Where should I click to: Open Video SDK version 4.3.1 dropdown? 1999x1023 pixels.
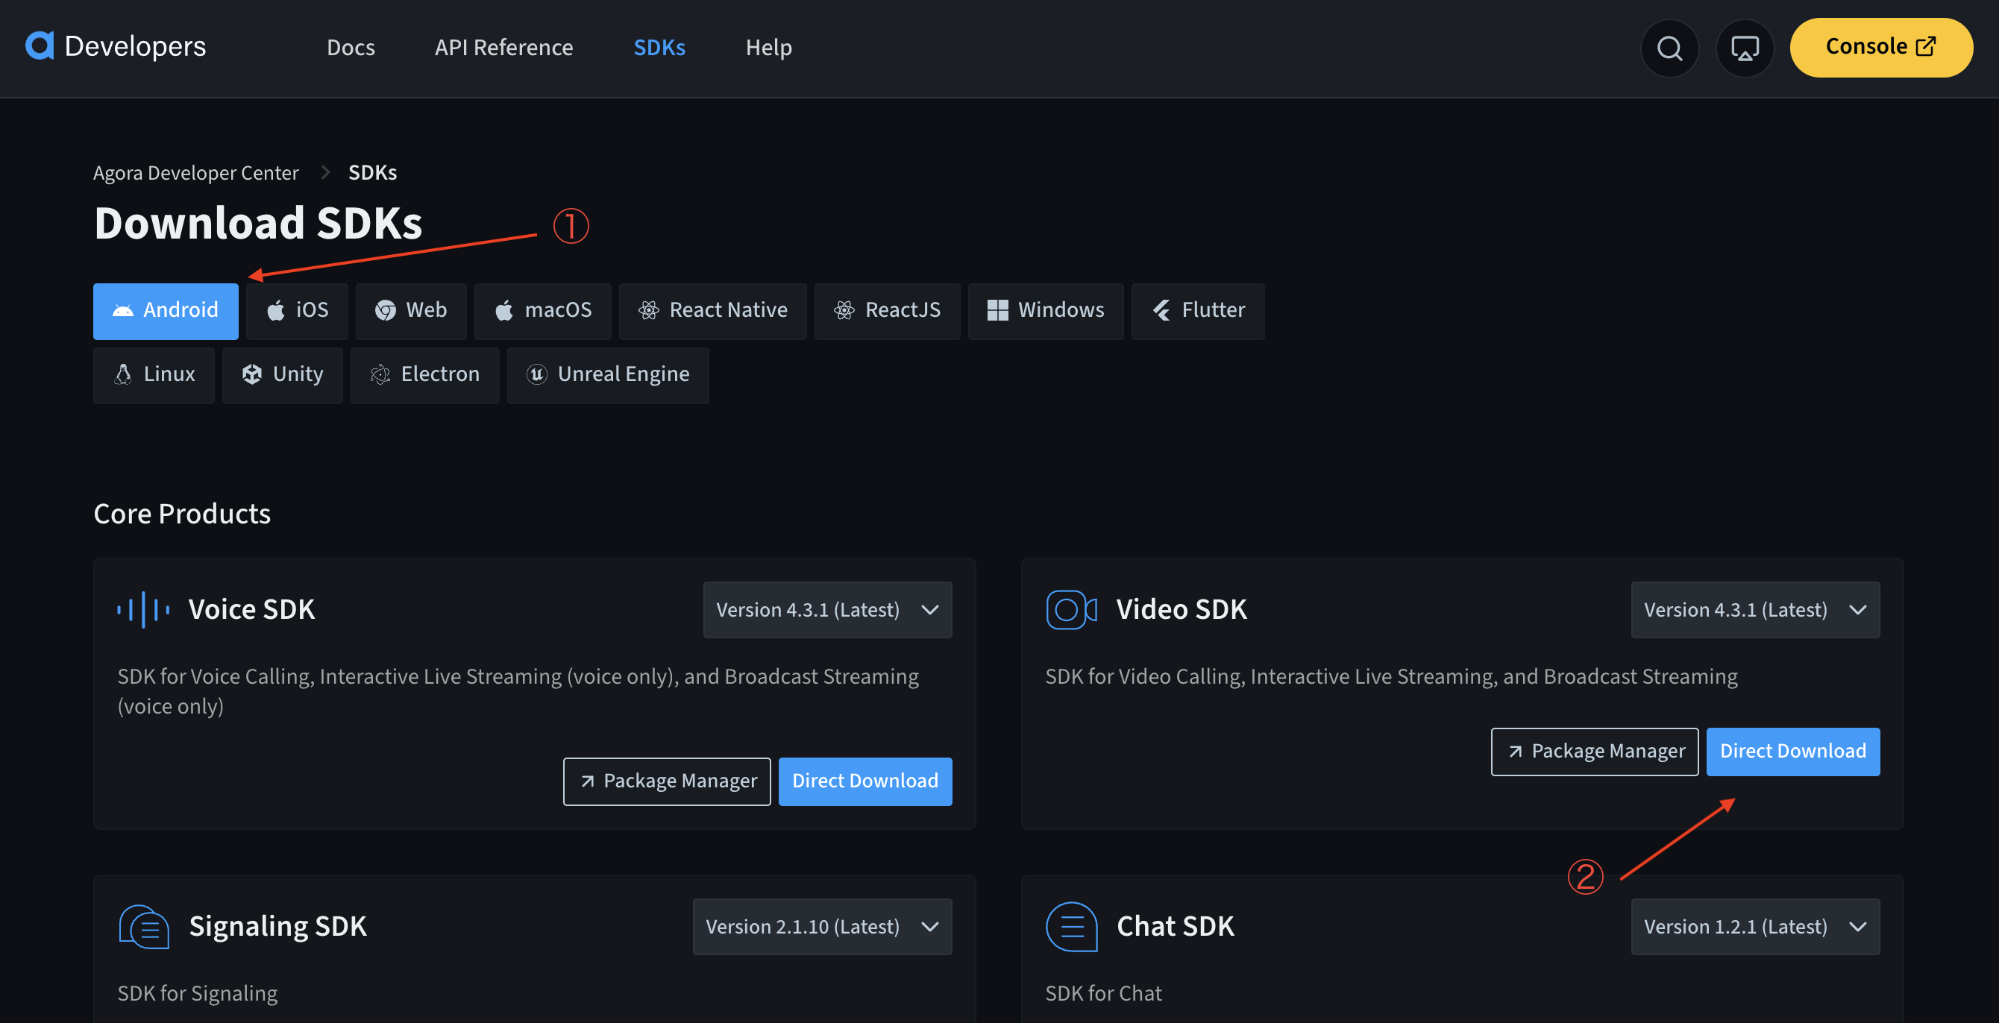tap(1755, 610)
